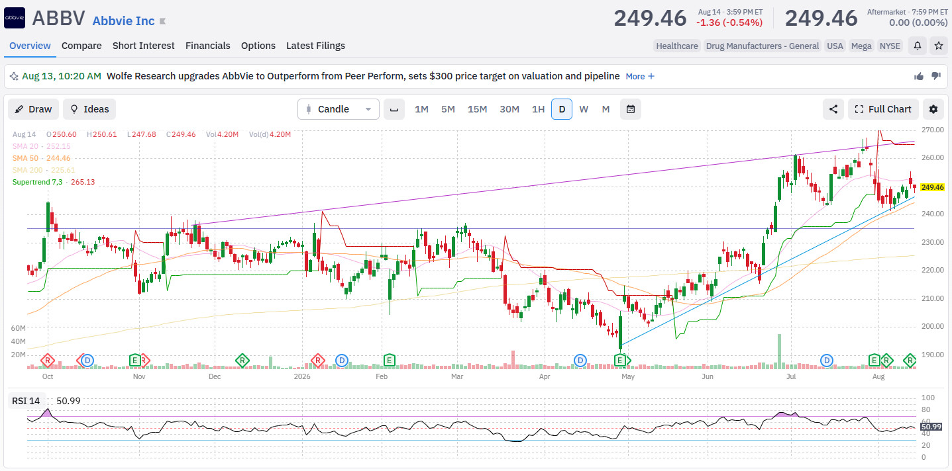
Task: Click thumbs down on the news item
Action: pyautogui.click(x=936, y=76)
